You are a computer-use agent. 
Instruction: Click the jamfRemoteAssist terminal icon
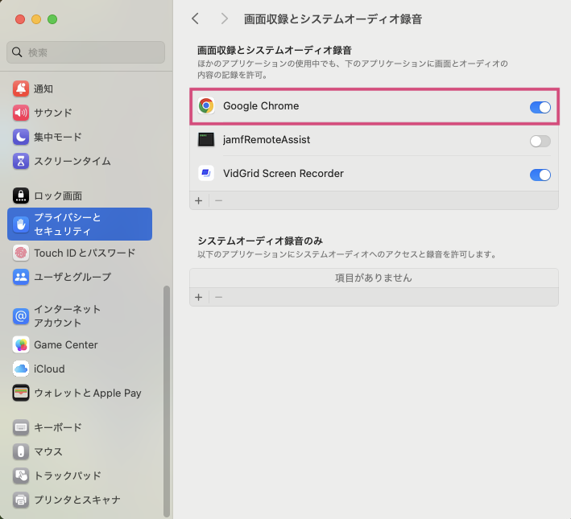pos(206,140)
